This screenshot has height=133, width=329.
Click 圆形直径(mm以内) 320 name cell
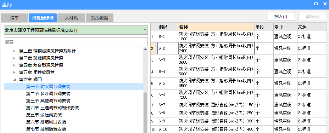[217, 121]
